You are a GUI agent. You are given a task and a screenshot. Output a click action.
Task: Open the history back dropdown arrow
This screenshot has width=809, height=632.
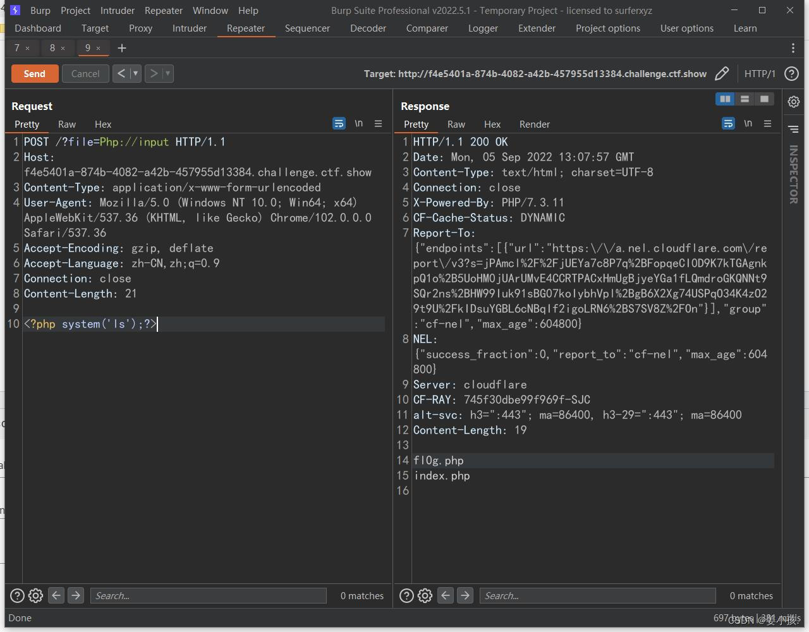coord(135,73)
